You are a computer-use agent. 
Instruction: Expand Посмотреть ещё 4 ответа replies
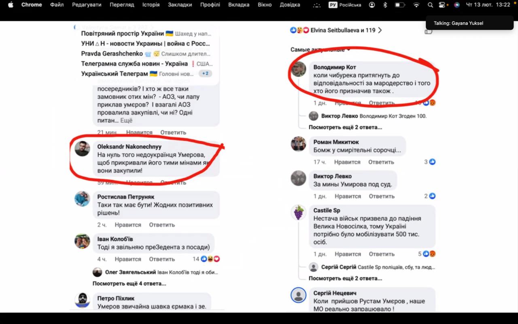[x=129, y=283]
